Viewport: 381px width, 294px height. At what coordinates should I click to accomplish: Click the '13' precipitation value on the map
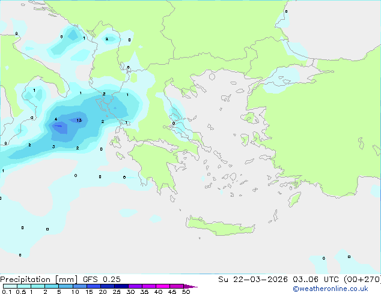tap(79, 121)
